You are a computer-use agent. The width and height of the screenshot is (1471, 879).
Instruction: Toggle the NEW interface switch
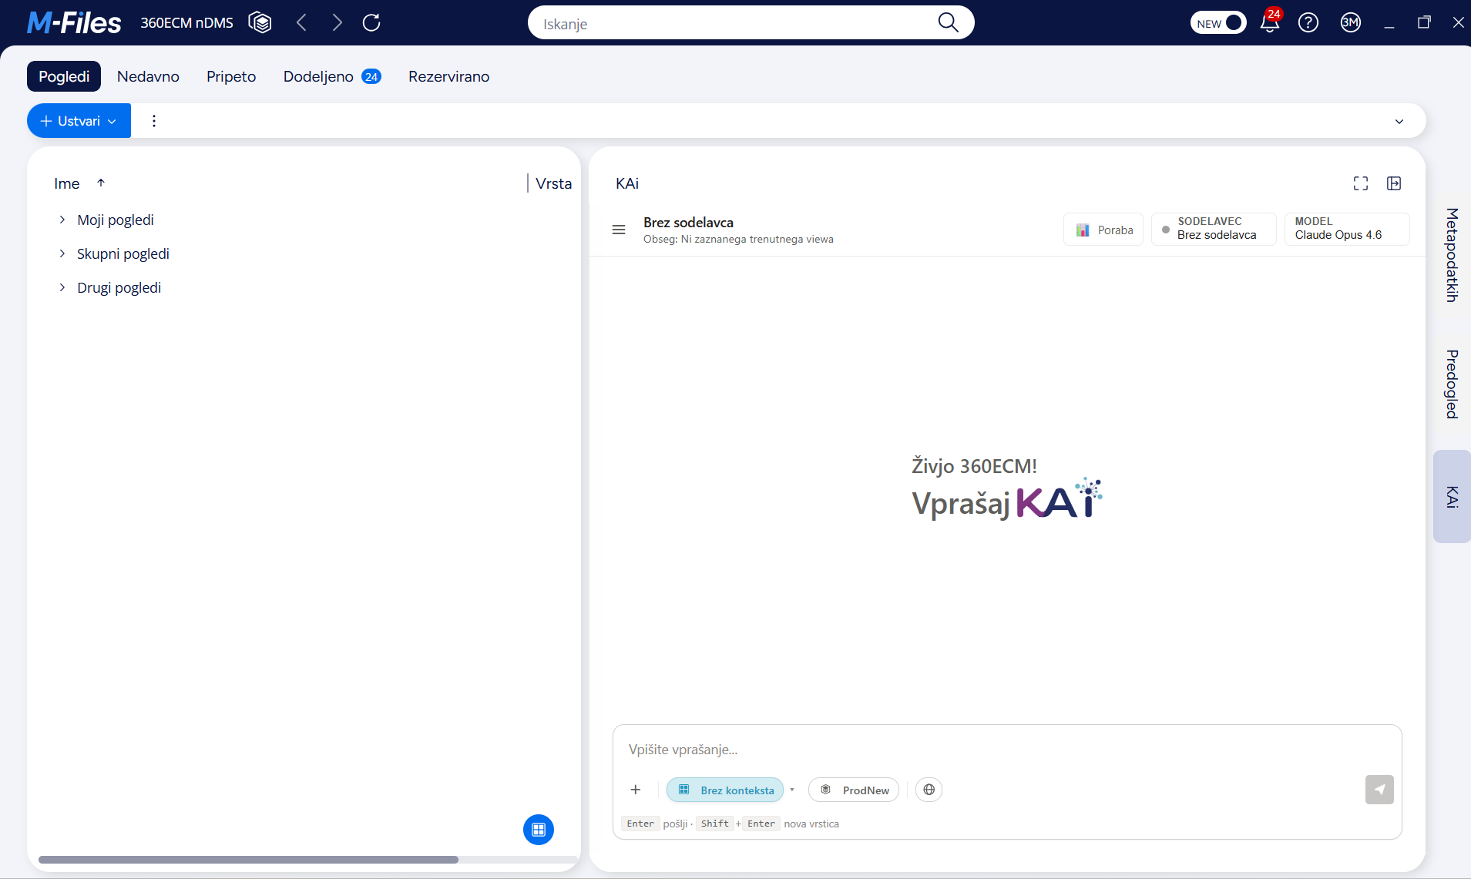pos(1218,22)
